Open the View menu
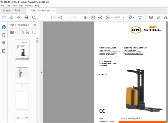The width and height of the screenshot is (168, 123). click(x=14, y=6)
